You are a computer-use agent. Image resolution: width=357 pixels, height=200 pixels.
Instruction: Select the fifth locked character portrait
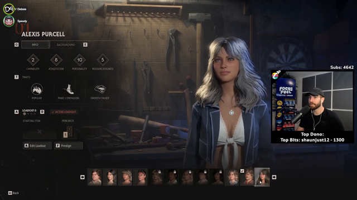point(217,177)
